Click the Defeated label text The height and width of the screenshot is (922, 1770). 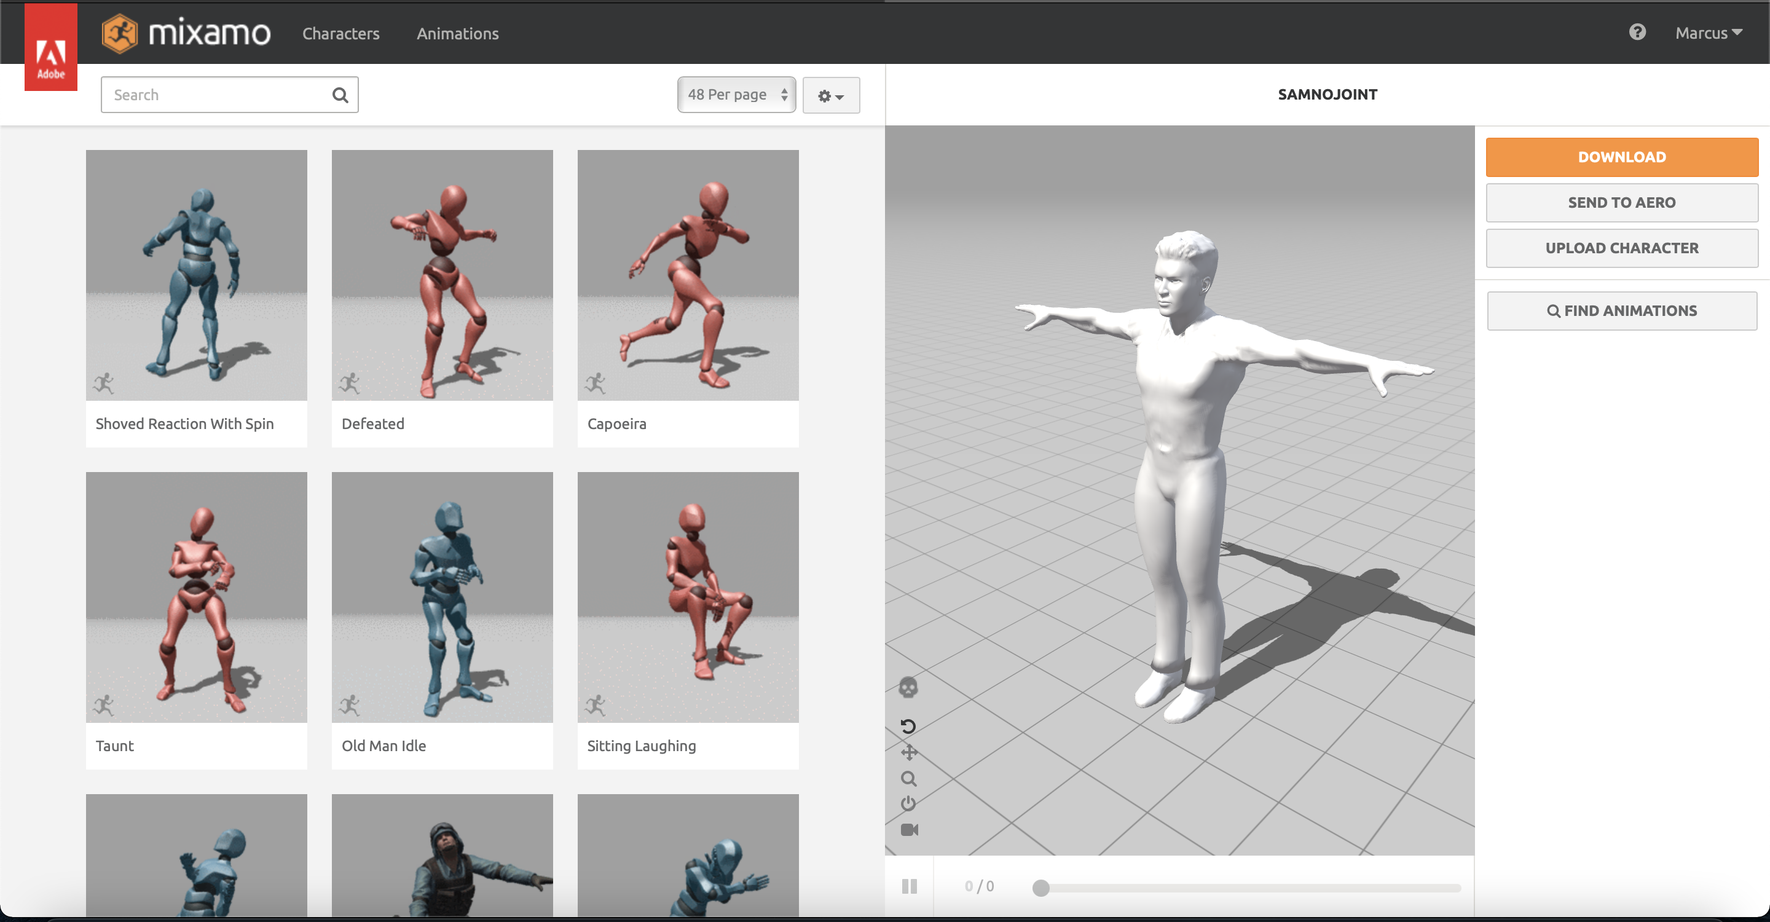click(x=373, y=424)
